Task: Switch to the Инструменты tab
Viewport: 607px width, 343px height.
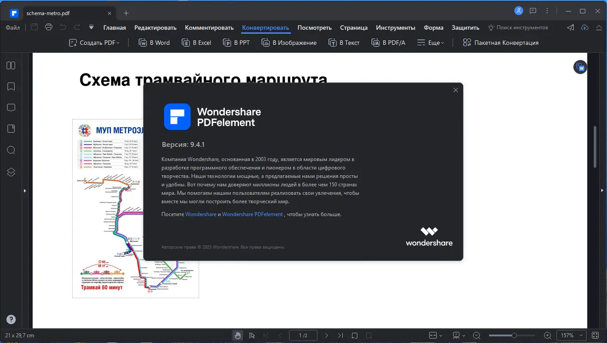Action: 396,28
